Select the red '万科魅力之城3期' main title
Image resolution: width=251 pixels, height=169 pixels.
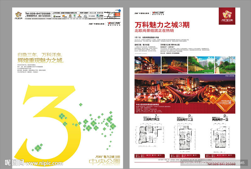(x=162, y=25)
